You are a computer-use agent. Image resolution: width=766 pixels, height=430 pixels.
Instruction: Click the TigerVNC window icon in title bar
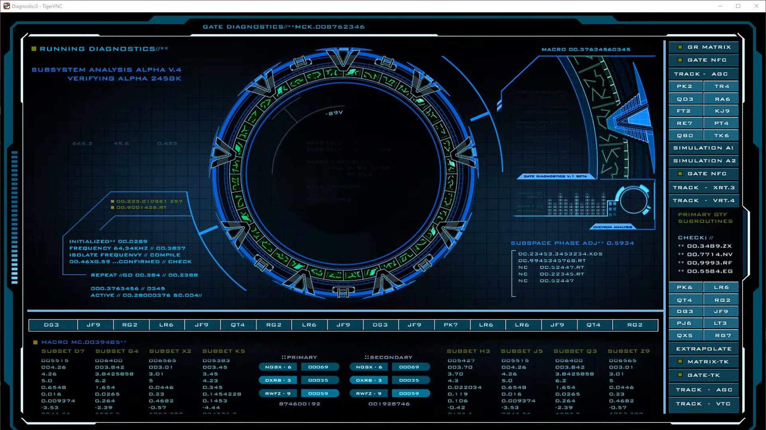[x=6, y=6]
